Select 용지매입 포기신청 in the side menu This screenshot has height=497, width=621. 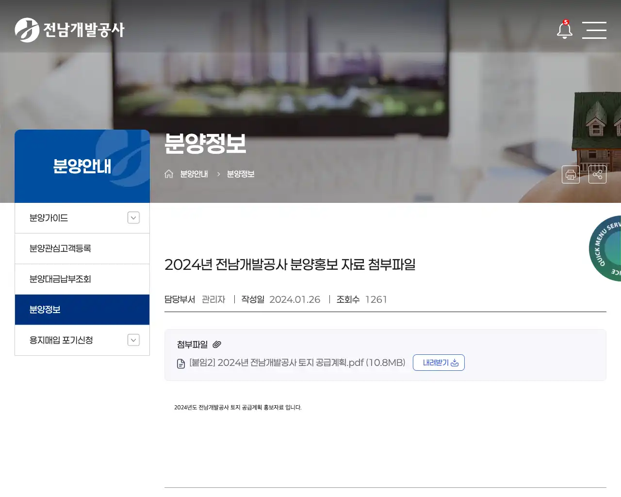click(x=82, y=340)
